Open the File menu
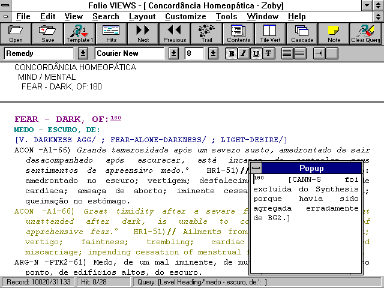The height and width of the screenshot is (288, 384). click(x=23, y=17)
